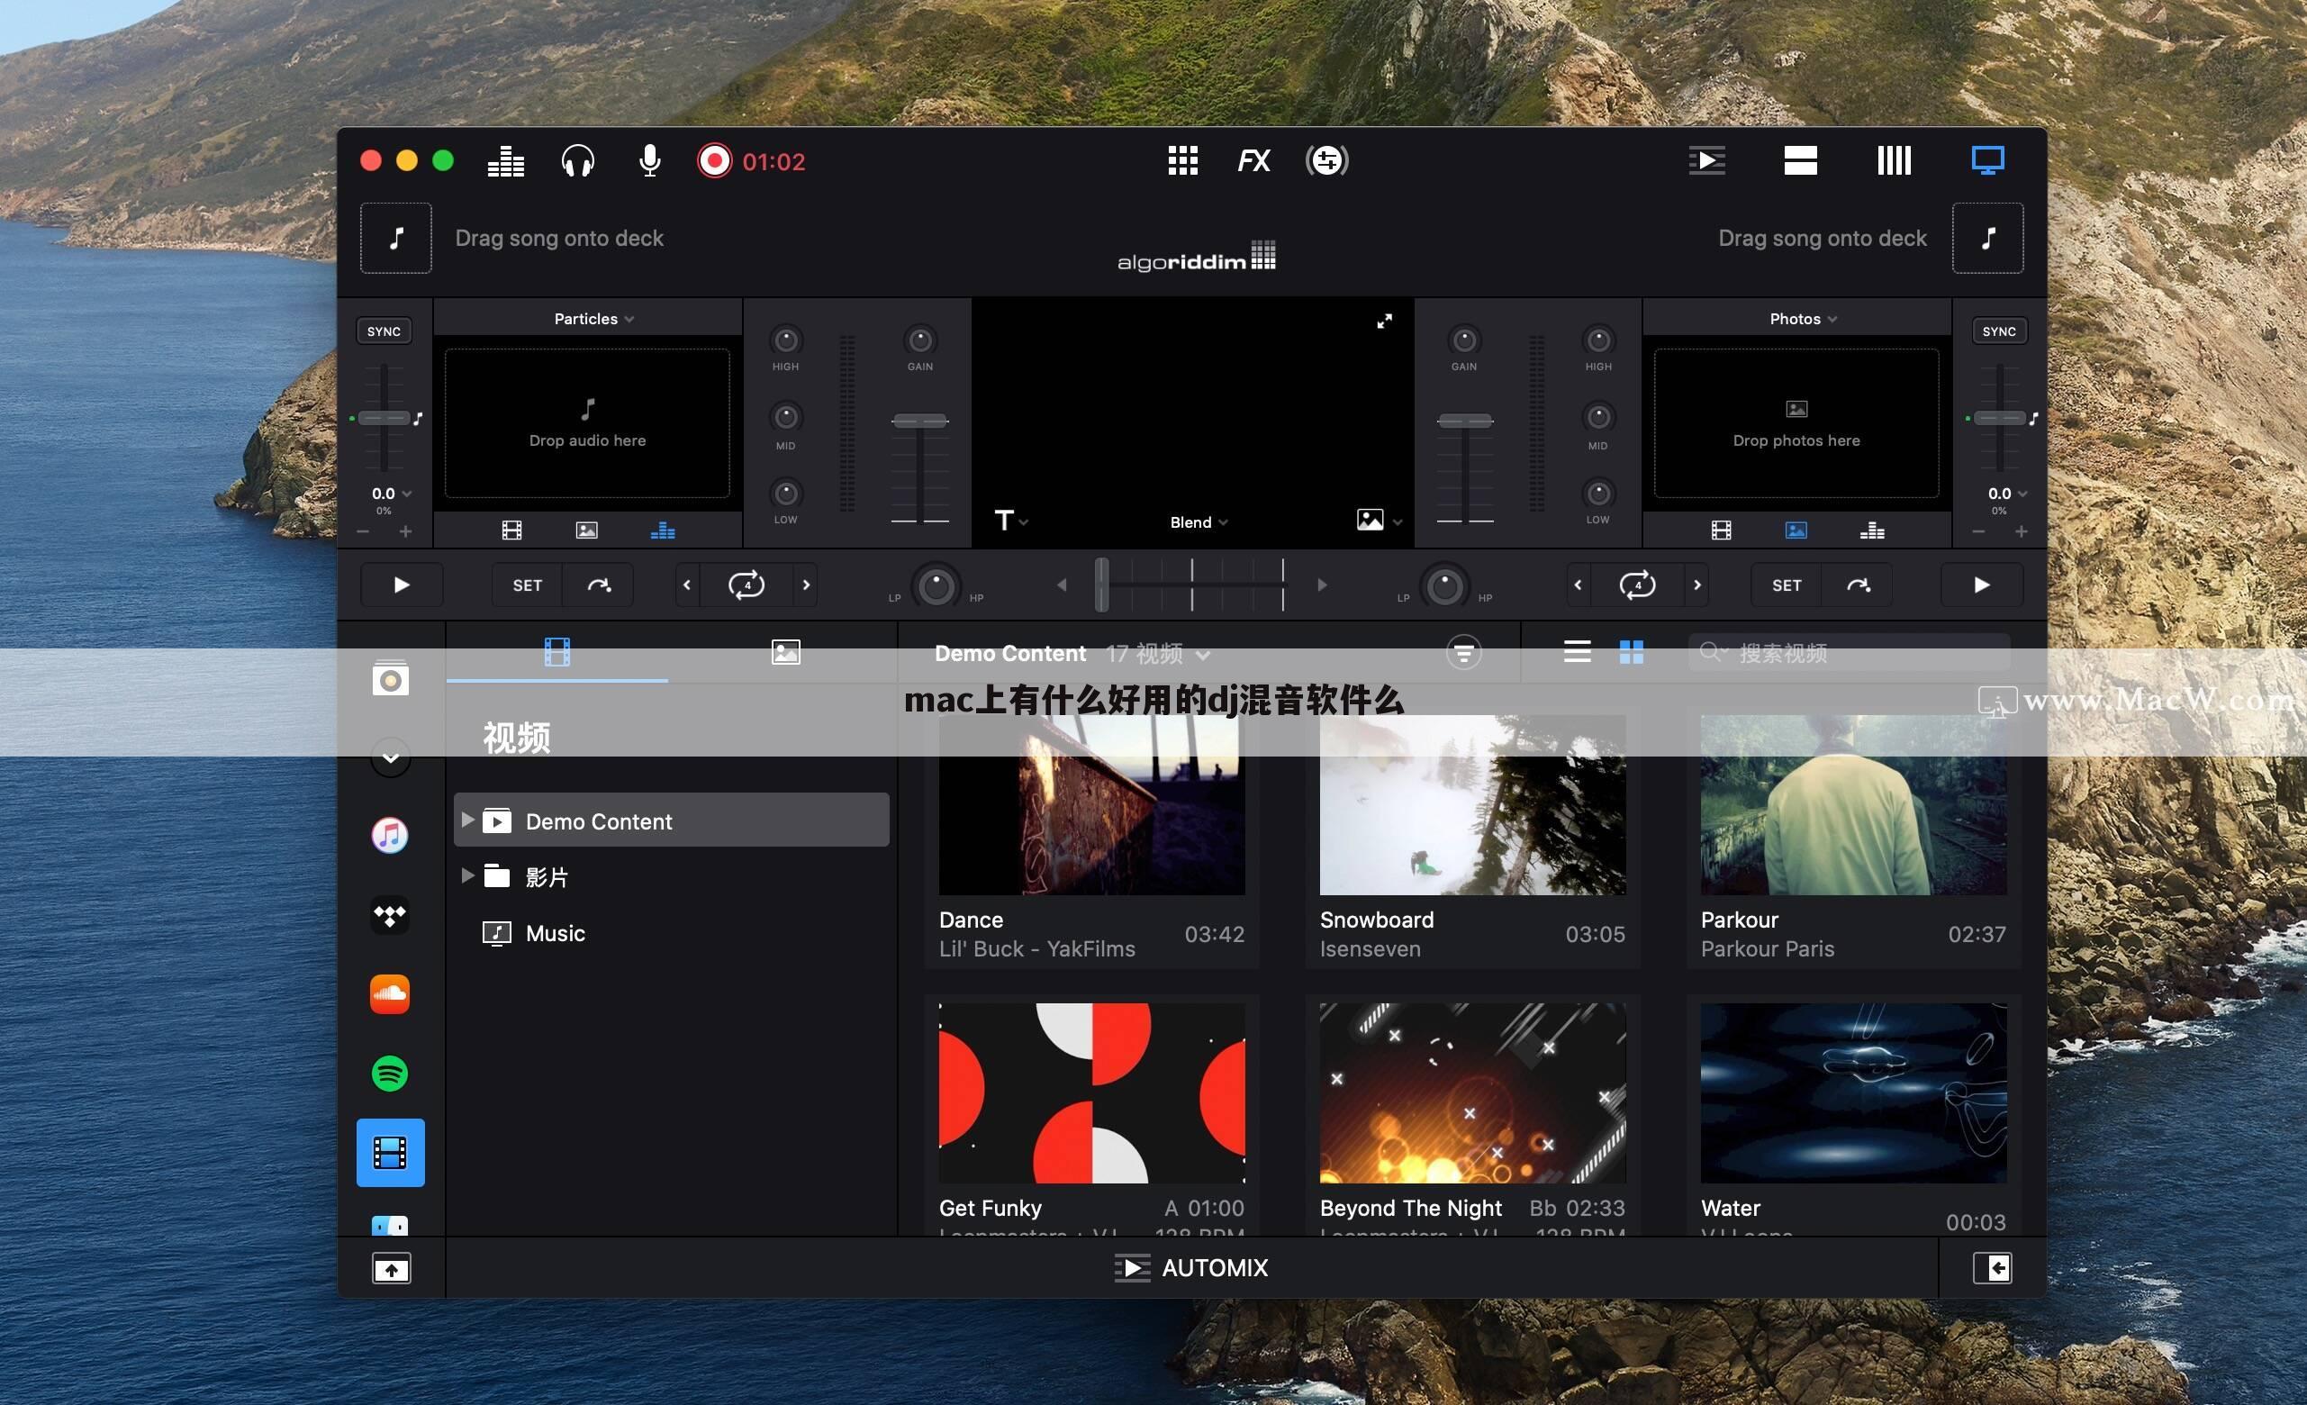Toggle headphones pre-cueing icon
This screenshot has height=1405, width=2307.
[578, 161]
